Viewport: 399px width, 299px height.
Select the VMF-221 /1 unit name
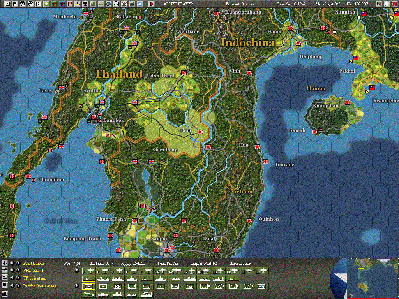click(33, 271)
